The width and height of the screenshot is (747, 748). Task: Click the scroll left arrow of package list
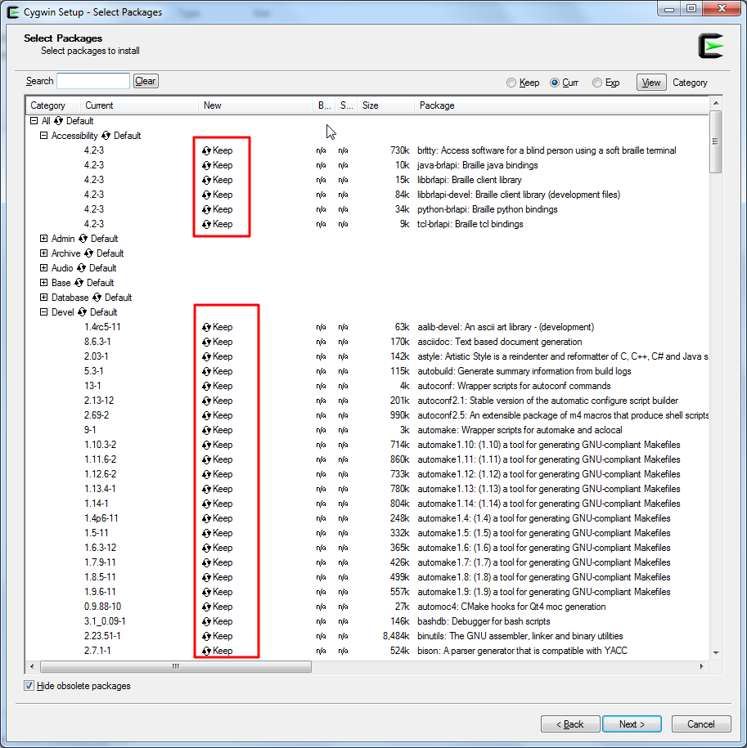32,666
